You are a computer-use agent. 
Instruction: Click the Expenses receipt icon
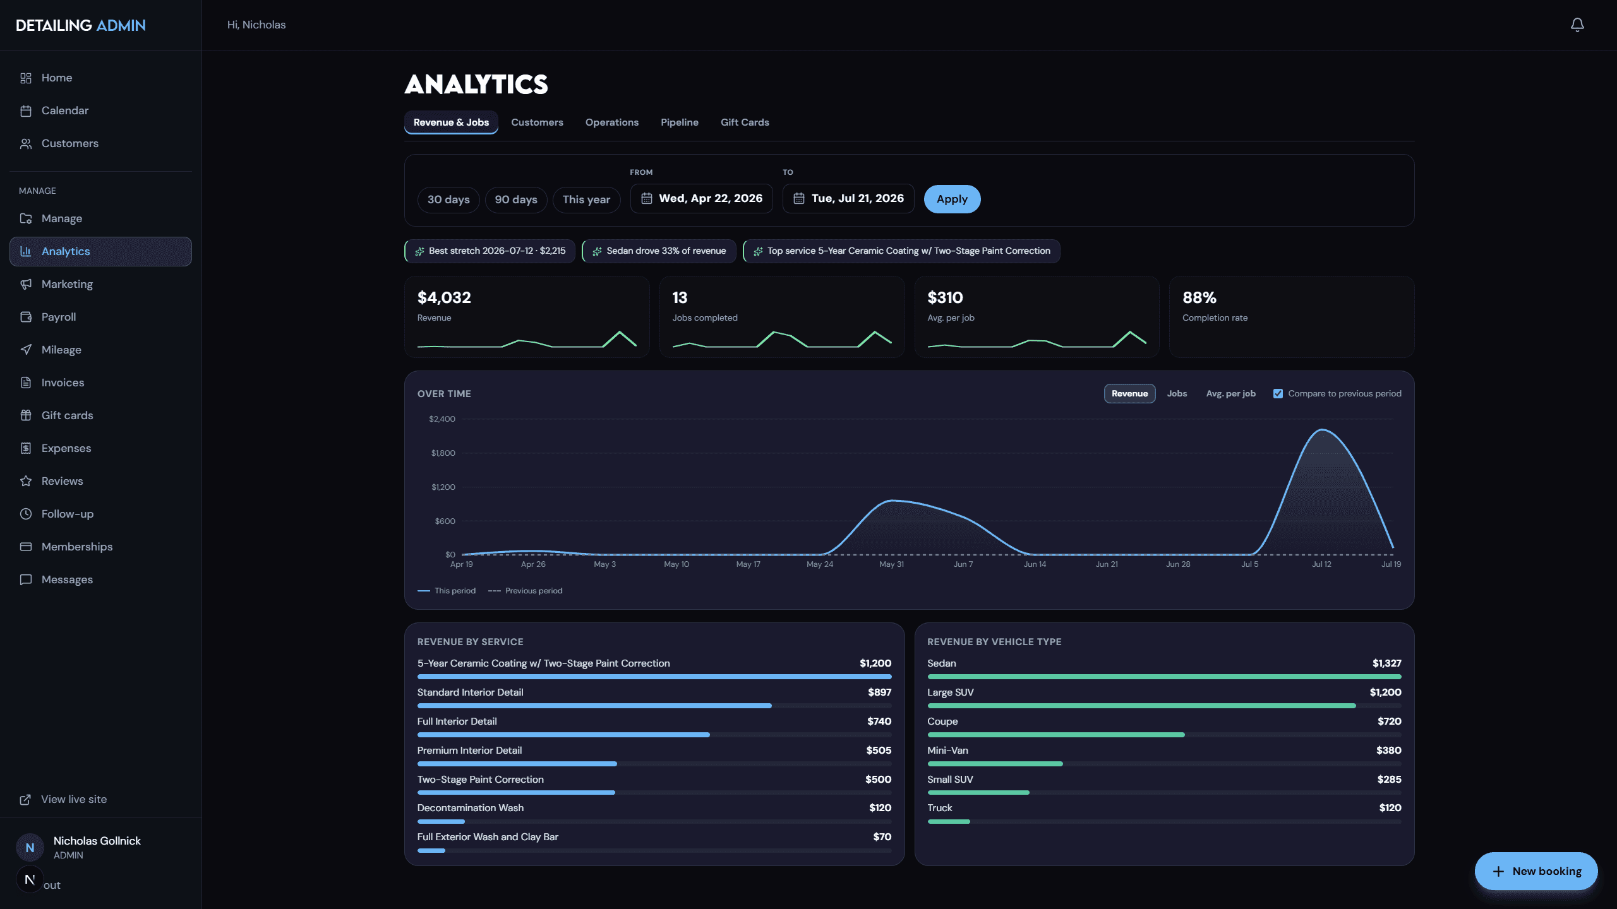point(26,448)
